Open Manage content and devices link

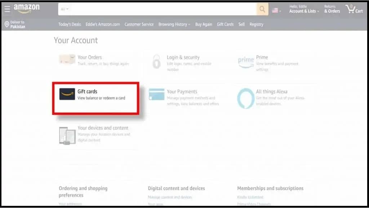tap(170, 198)
